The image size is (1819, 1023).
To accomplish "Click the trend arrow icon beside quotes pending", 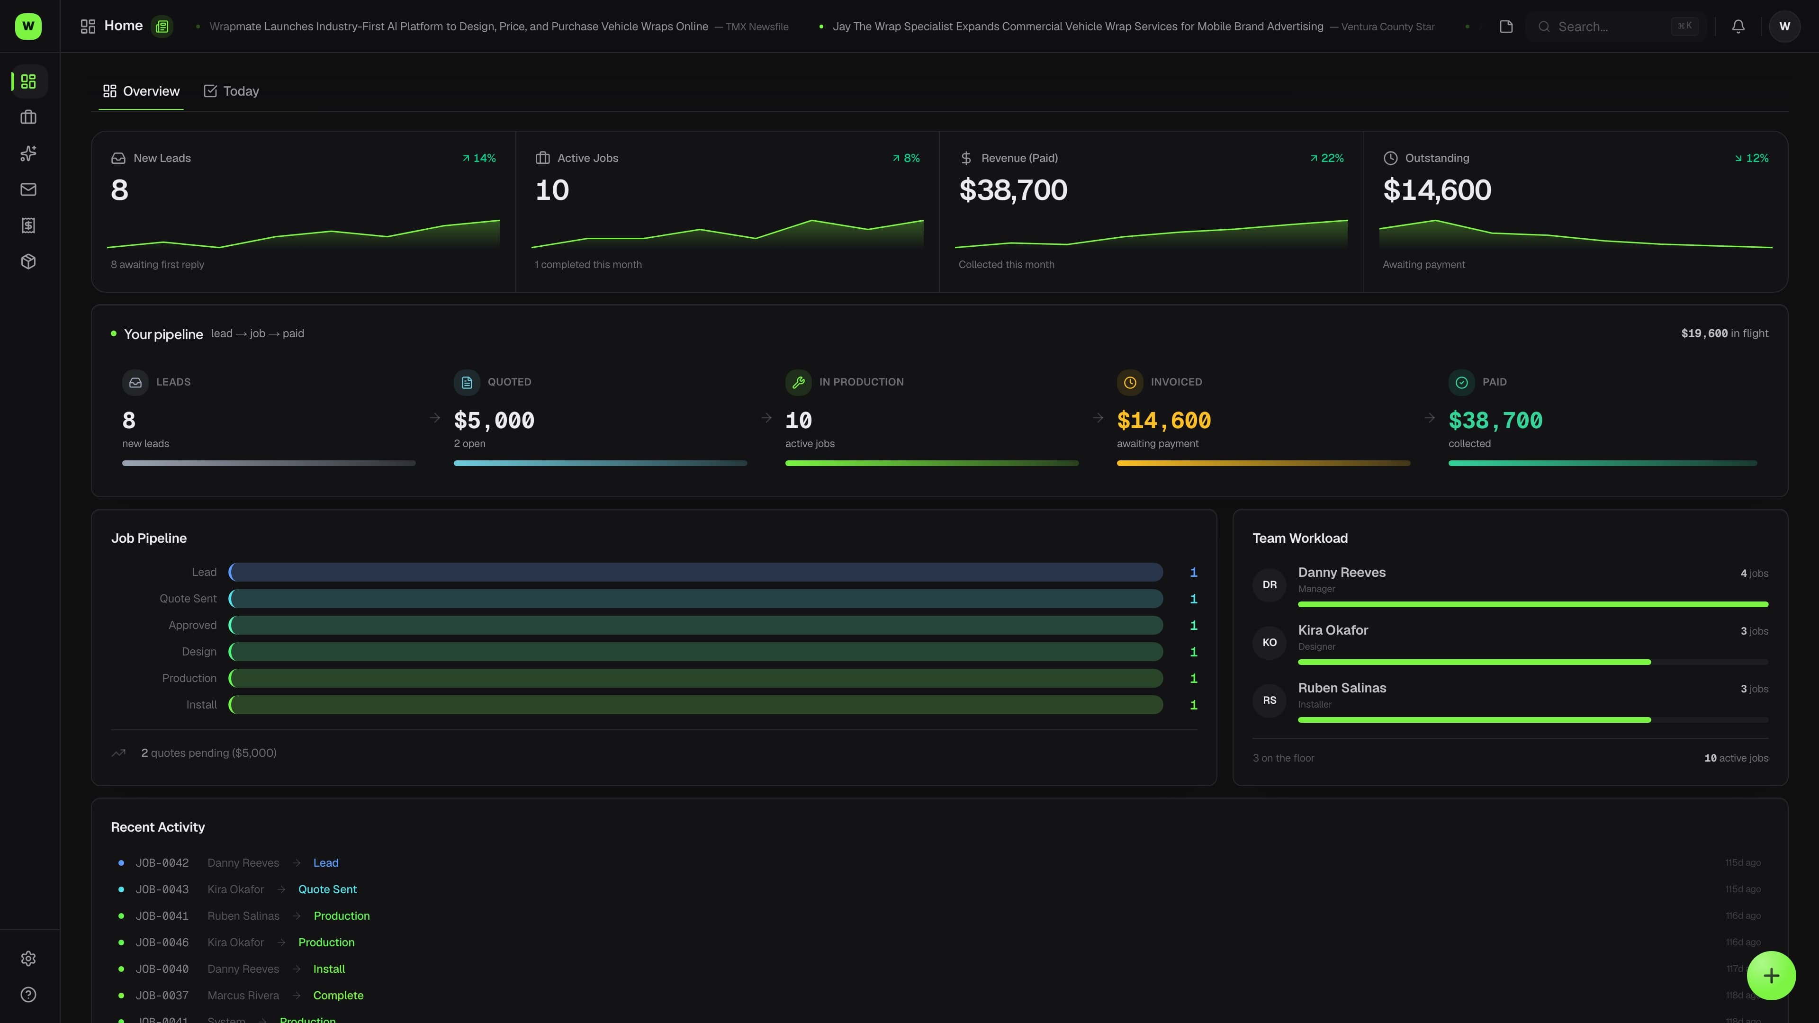I will coord(118,753).
